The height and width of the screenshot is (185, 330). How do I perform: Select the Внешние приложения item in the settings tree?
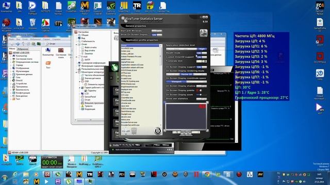92,103
